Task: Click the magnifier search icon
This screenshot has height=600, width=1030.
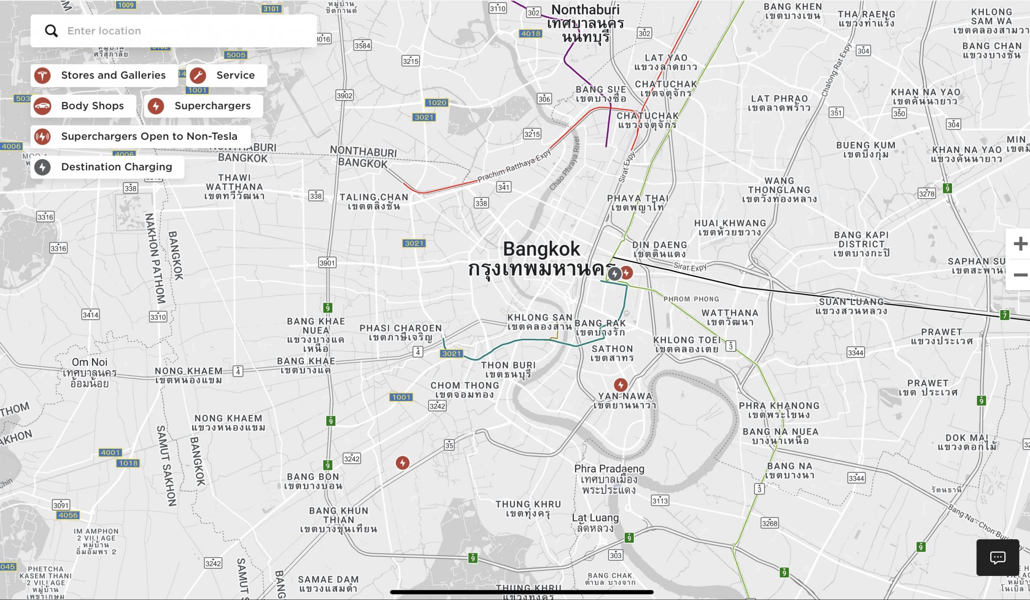Action: [51, 31]
